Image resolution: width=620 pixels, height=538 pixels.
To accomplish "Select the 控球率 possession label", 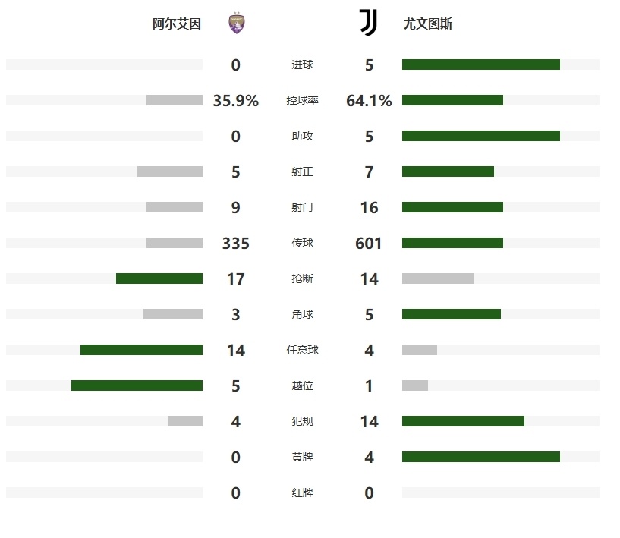I will click(303, 100).
